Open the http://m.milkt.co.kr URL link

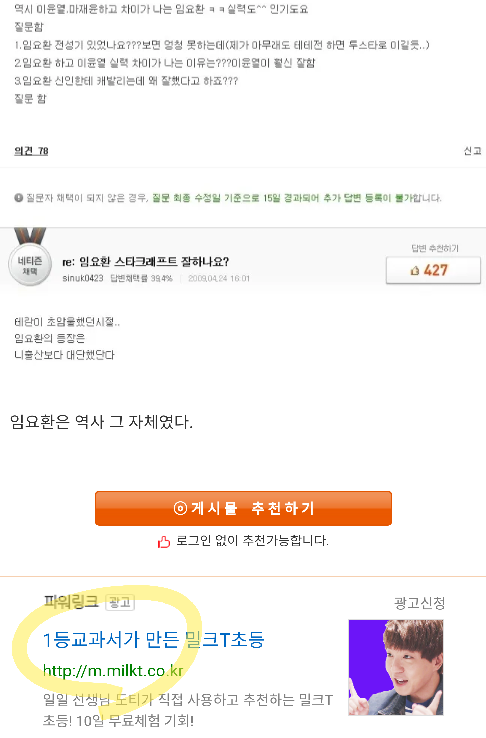point(113,671)
